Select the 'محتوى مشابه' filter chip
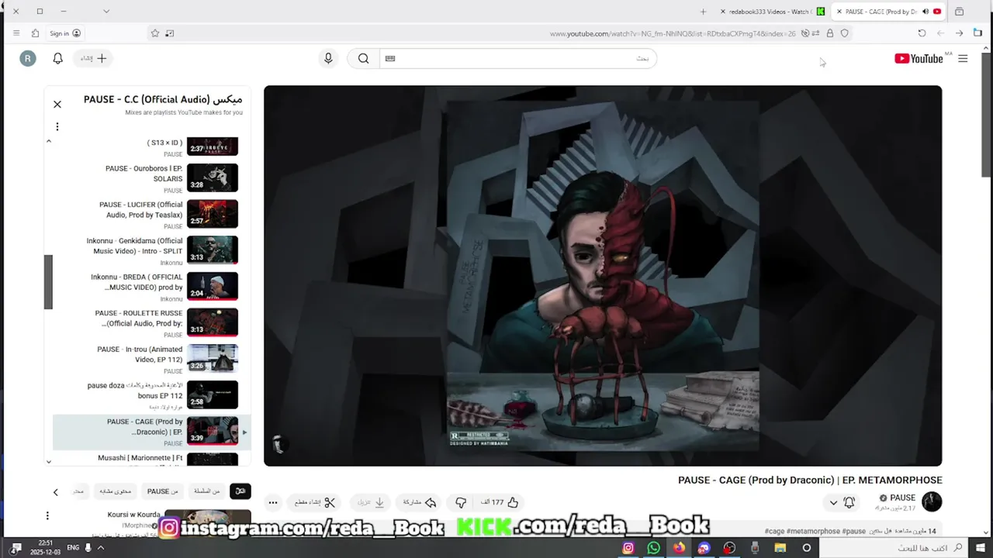993x558 pixels. [115, 491]
